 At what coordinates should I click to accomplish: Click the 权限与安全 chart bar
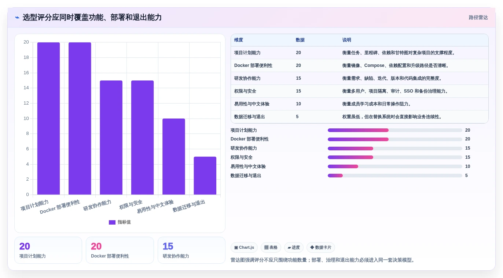click(142, 138)
